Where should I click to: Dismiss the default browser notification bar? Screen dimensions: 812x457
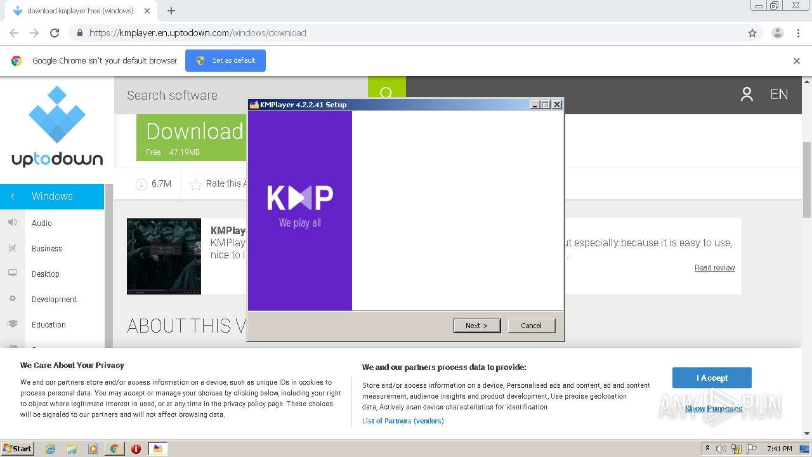[x=797, y=61]
